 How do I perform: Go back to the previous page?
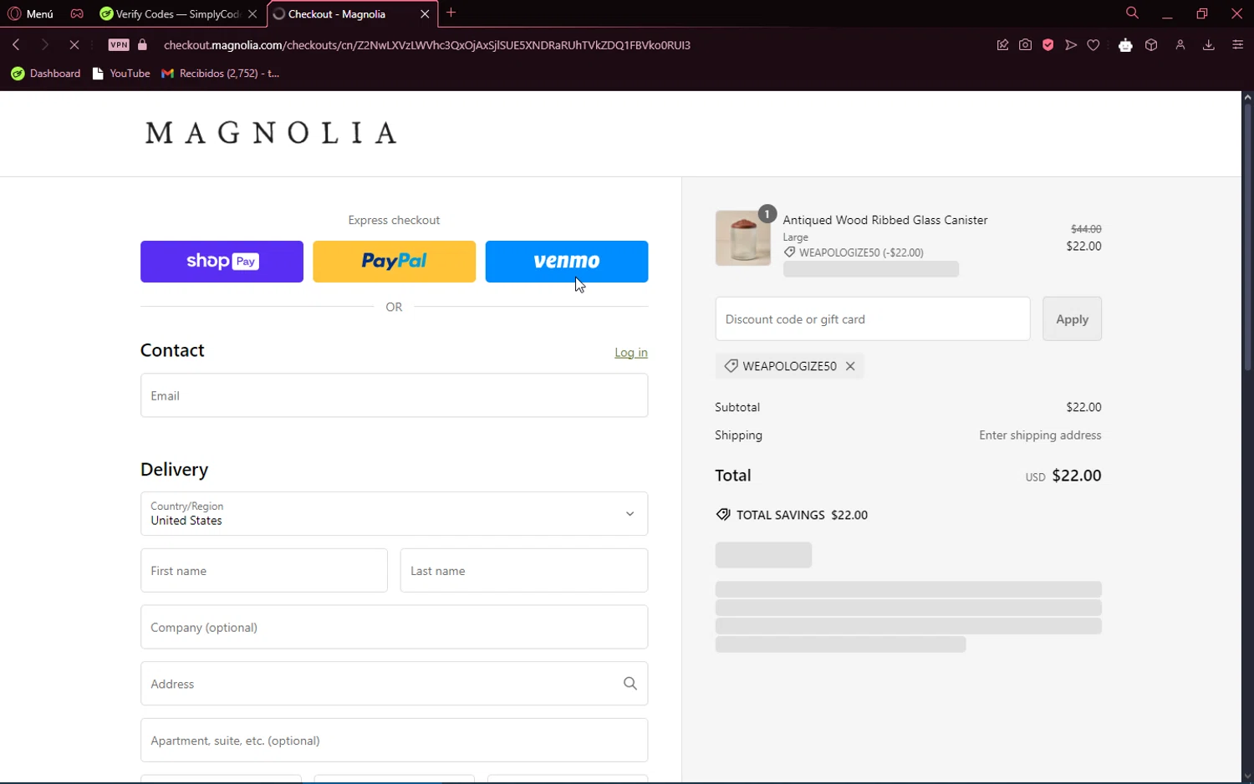16,44
